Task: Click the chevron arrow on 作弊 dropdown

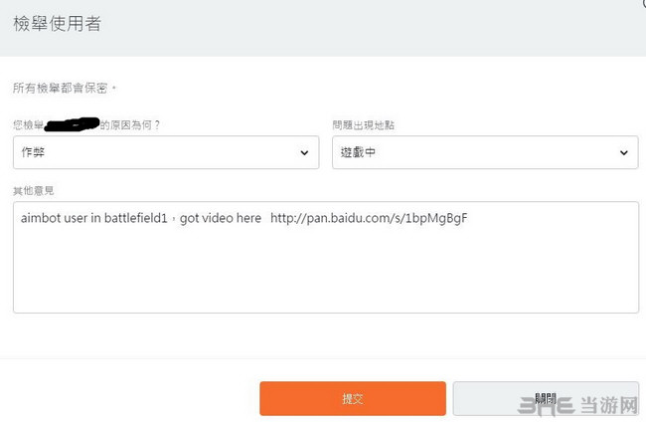Action: (304, 152)
